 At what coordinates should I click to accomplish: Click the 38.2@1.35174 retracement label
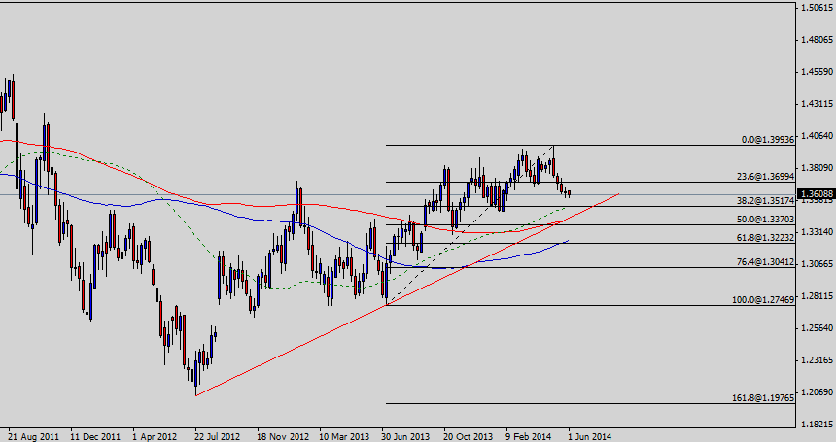click(768, 201)
